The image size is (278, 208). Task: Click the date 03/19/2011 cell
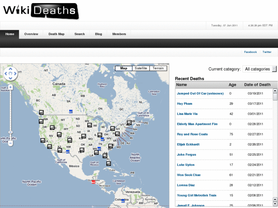(x=255, y=94)
